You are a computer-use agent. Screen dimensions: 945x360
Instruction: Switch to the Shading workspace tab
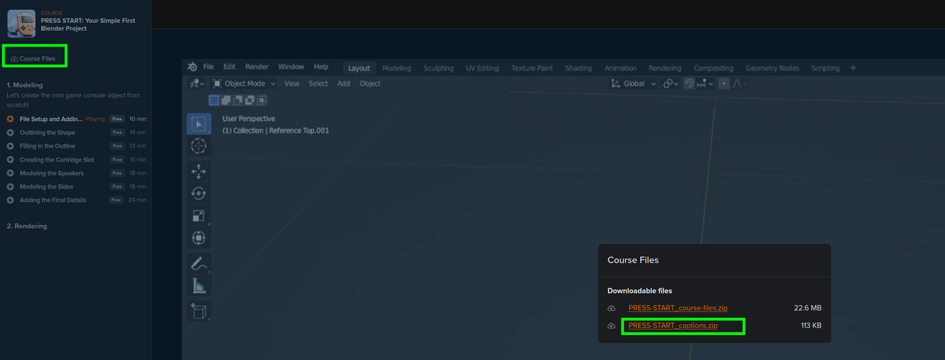[x=578, y=68]
